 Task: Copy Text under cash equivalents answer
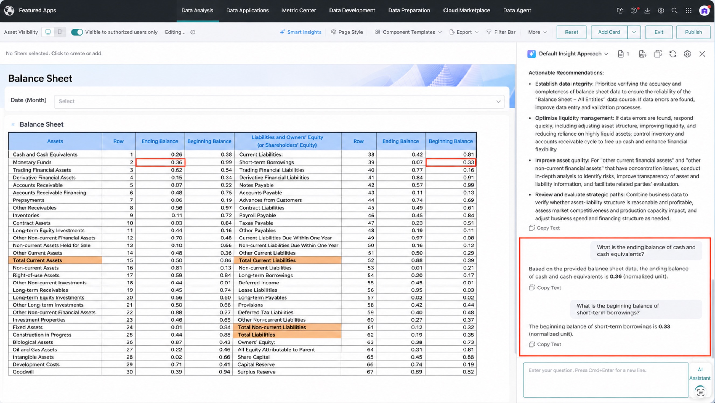(545, 287)
